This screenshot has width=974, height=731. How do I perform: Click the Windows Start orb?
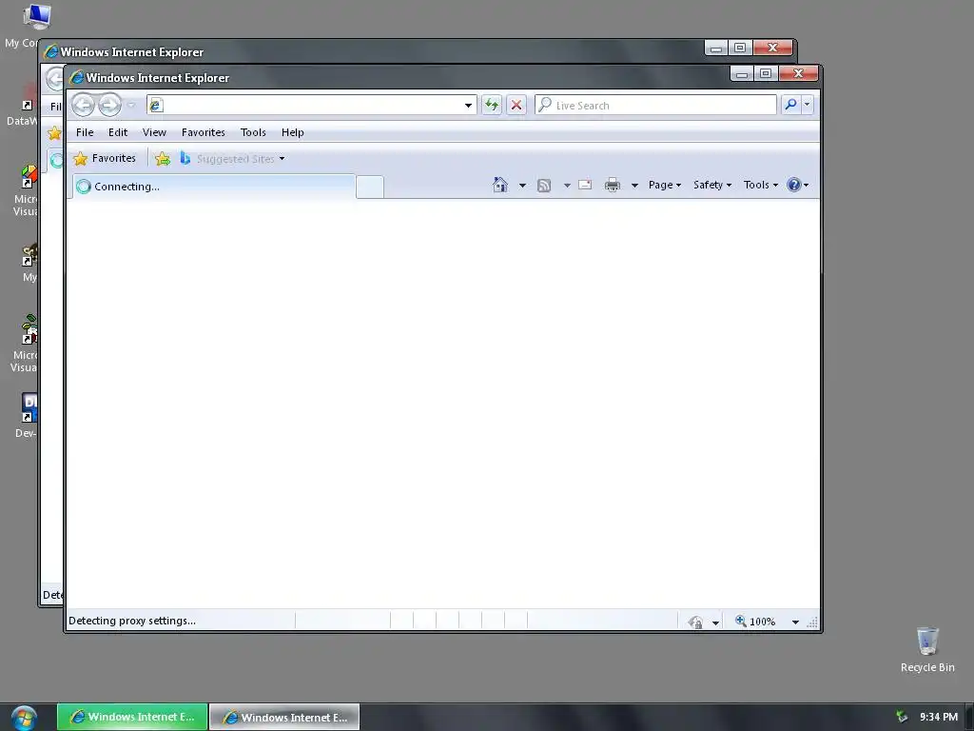[x=24, y=718]
